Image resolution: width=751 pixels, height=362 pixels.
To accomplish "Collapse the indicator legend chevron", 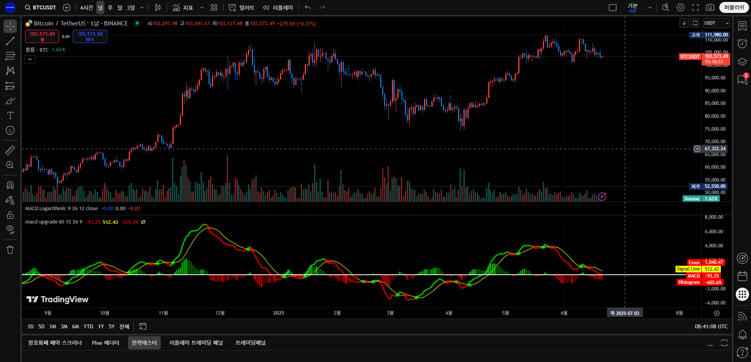I will coord(30,59).
